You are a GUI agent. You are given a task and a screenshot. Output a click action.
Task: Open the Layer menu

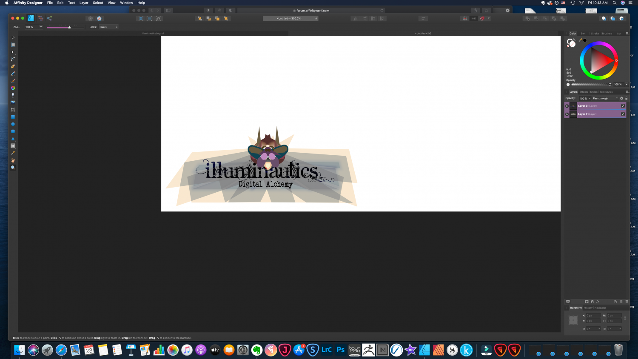83,3
